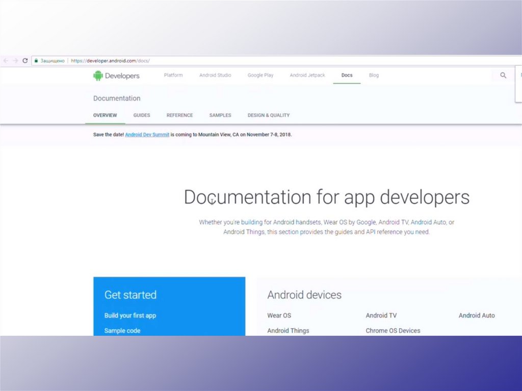Click the Защищено secure label
Screen dimensions: 522x391
point(53,61)
